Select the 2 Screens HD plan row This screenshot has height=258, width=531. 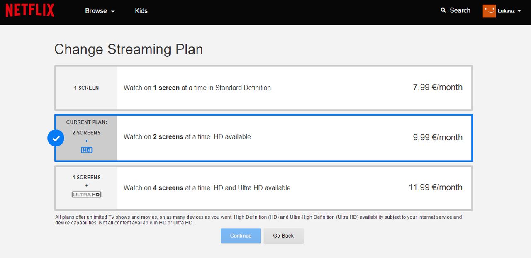pos(263,138)
